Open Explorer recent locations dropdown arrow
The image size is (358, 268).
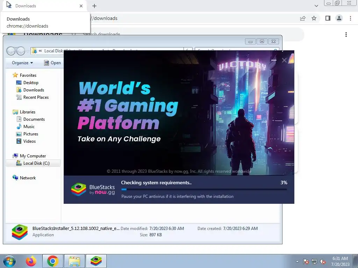point(28,51)
